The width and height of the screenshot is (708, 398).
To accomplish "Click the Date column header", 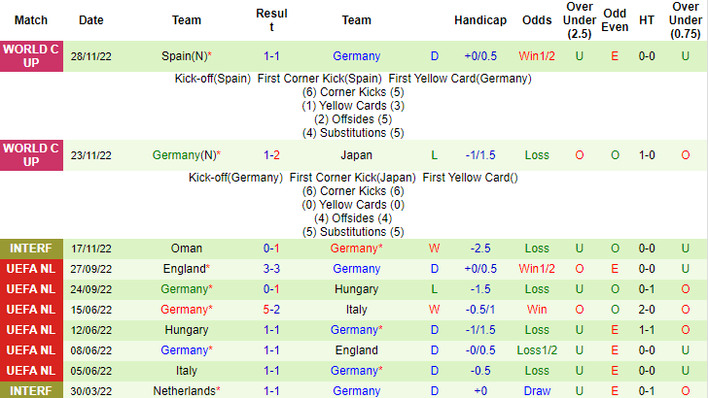I will coord(90,19).
